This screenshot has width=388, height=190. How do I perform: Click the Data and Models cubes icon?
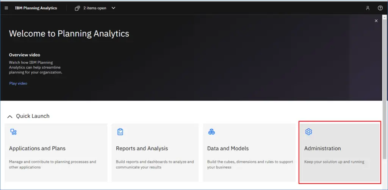tap(211, 132)
